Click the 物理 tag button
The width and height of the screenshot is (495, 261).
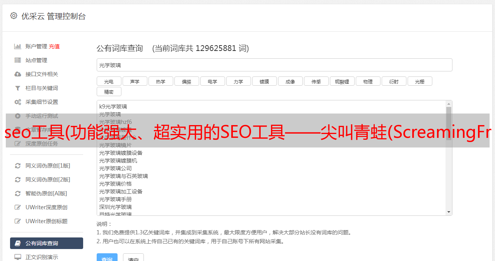point(368,81)
